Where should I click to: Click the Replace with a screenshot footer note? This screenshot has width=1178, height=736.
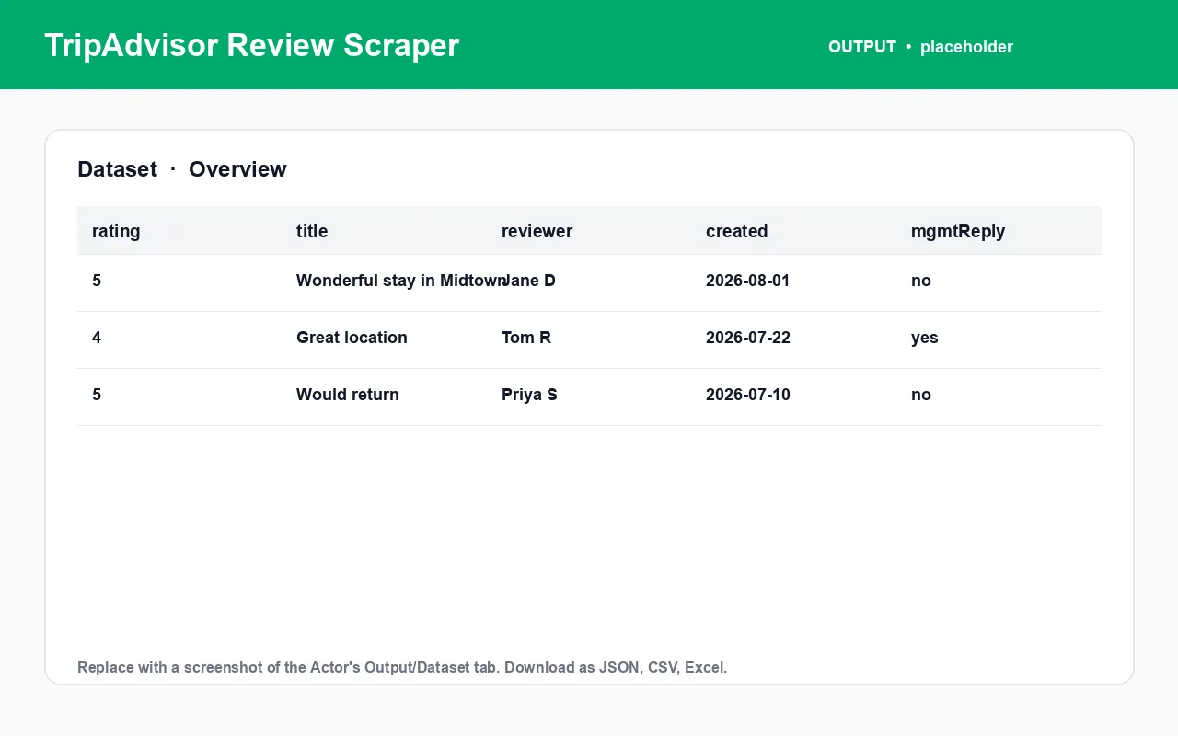pyautogui.click(x=402, y=667)
